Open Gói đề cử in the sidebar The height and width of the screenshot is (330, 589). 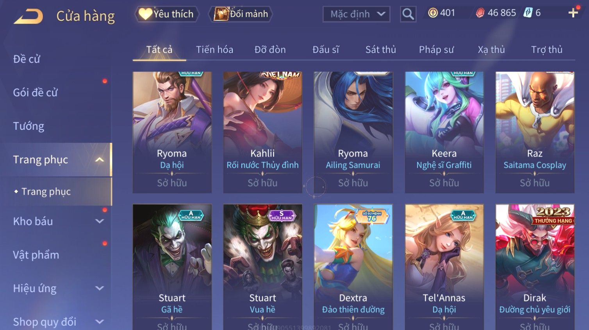click(x=35, y=93)
